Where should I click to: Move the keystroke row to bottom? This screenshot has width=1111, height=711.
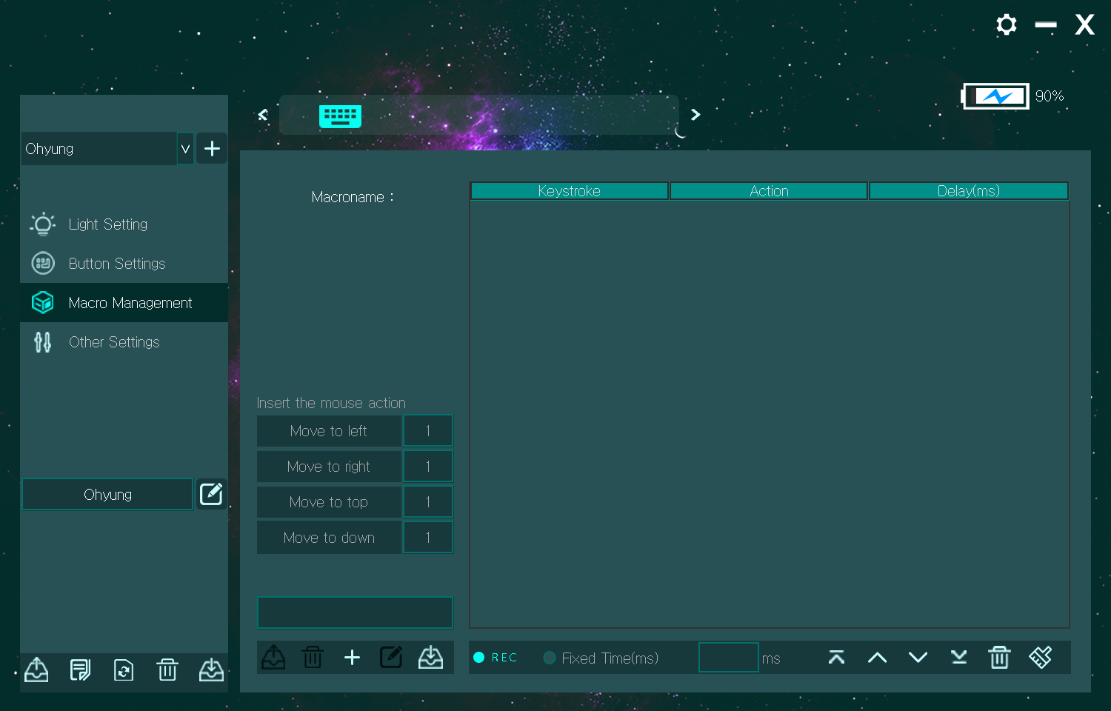958,658
